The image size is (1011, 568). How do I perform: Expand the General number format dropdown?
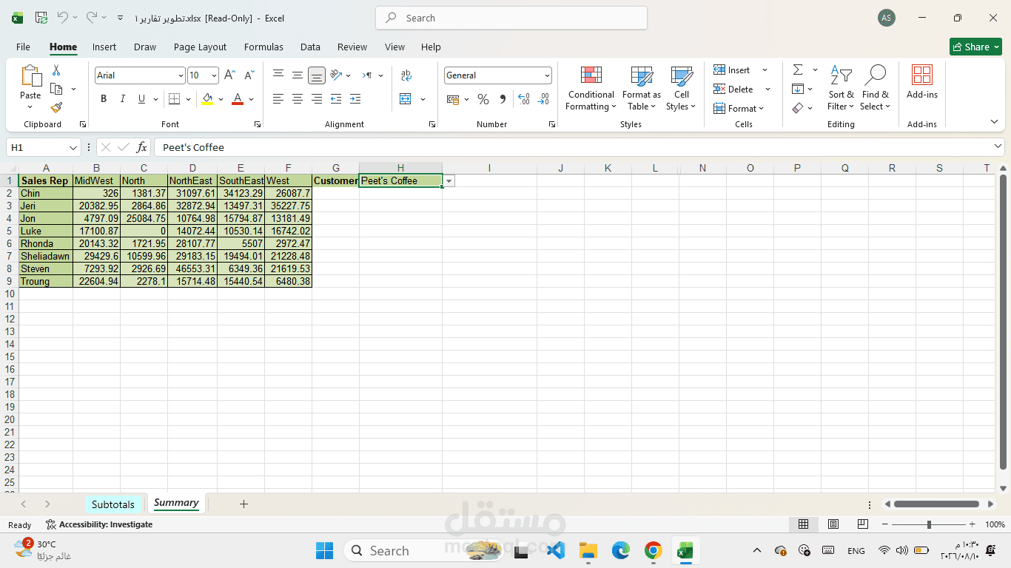pos(547,75)
